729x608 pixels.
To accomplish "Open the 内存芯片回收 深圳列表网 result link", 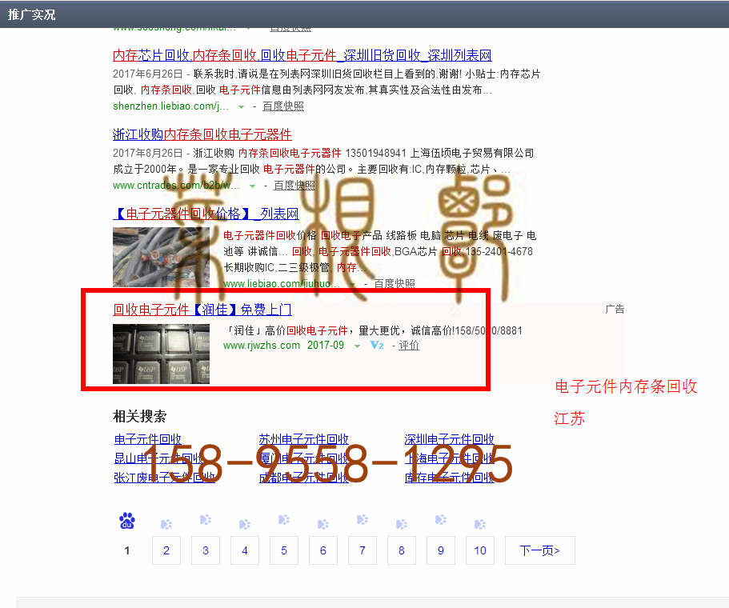I will 302,55.
